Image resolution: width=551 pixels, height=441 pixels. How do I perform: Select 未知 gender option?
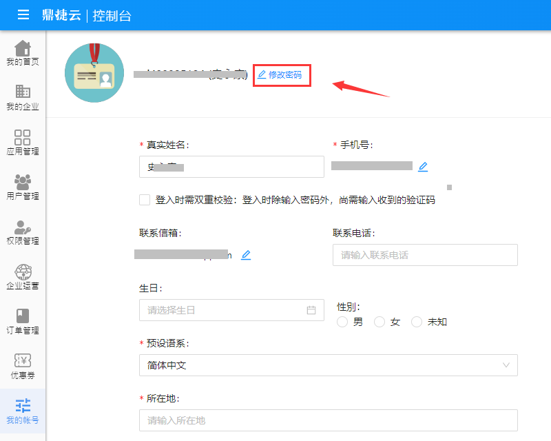(416, 322)
